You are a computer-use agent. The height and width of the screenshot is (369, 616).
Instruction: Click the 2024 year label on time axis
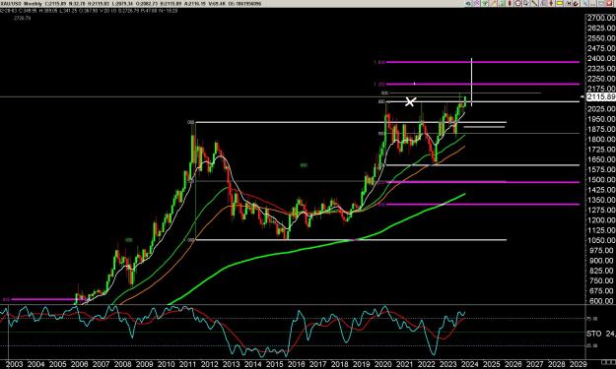click(470, 364)
